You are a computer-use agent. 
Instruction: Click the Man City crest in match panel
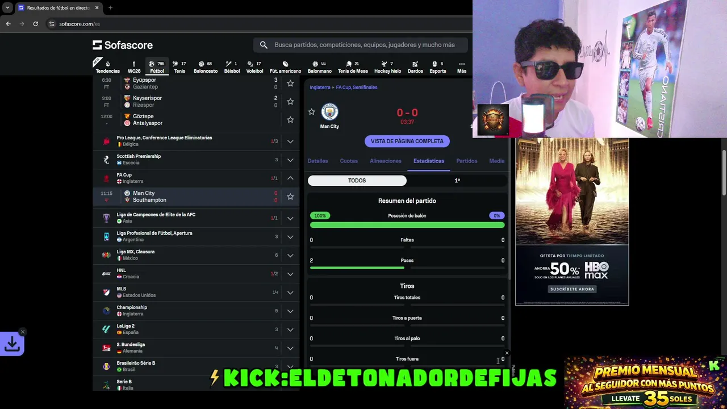(x=329, y=112)
